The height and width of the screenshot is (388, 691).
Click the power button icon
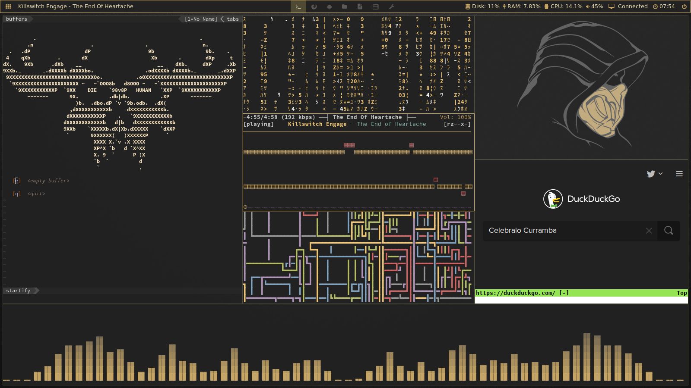click(684, 6)
